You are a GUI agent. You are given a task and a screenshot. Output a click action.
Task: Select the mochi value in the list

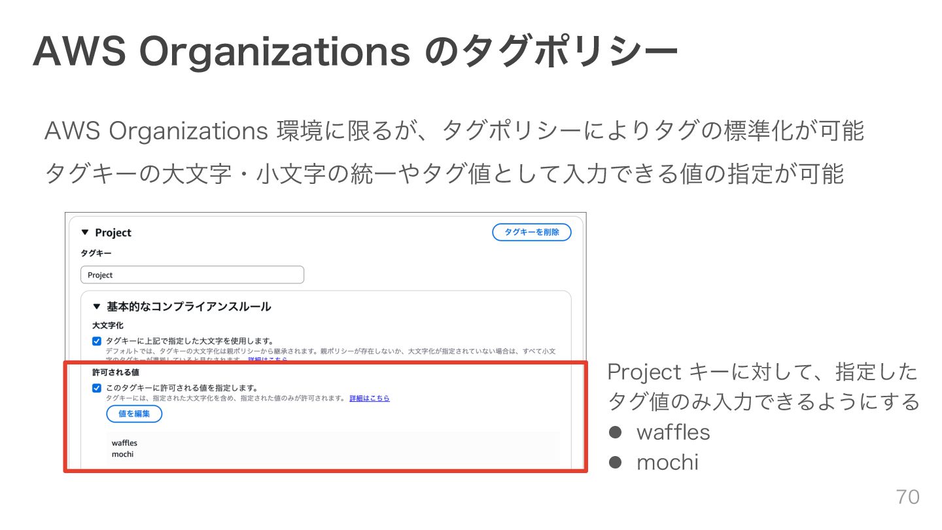(122, 454)
